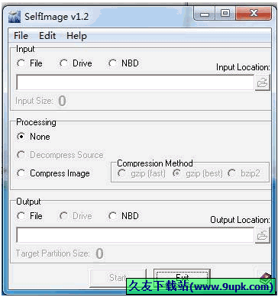Click inside the Output Location text field
This screenshot has width=278, height=297.
pos(135,235)
